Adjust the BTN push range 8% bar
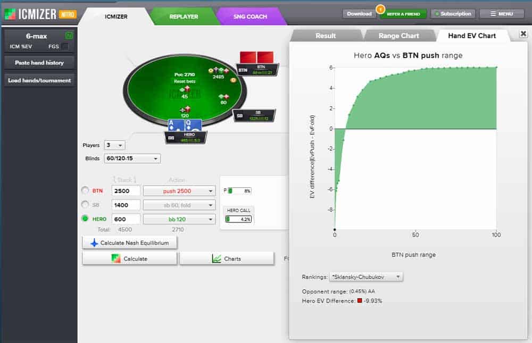Image resolution: width=532 pixels, height=343 pixels. click(x=239, y=191)
